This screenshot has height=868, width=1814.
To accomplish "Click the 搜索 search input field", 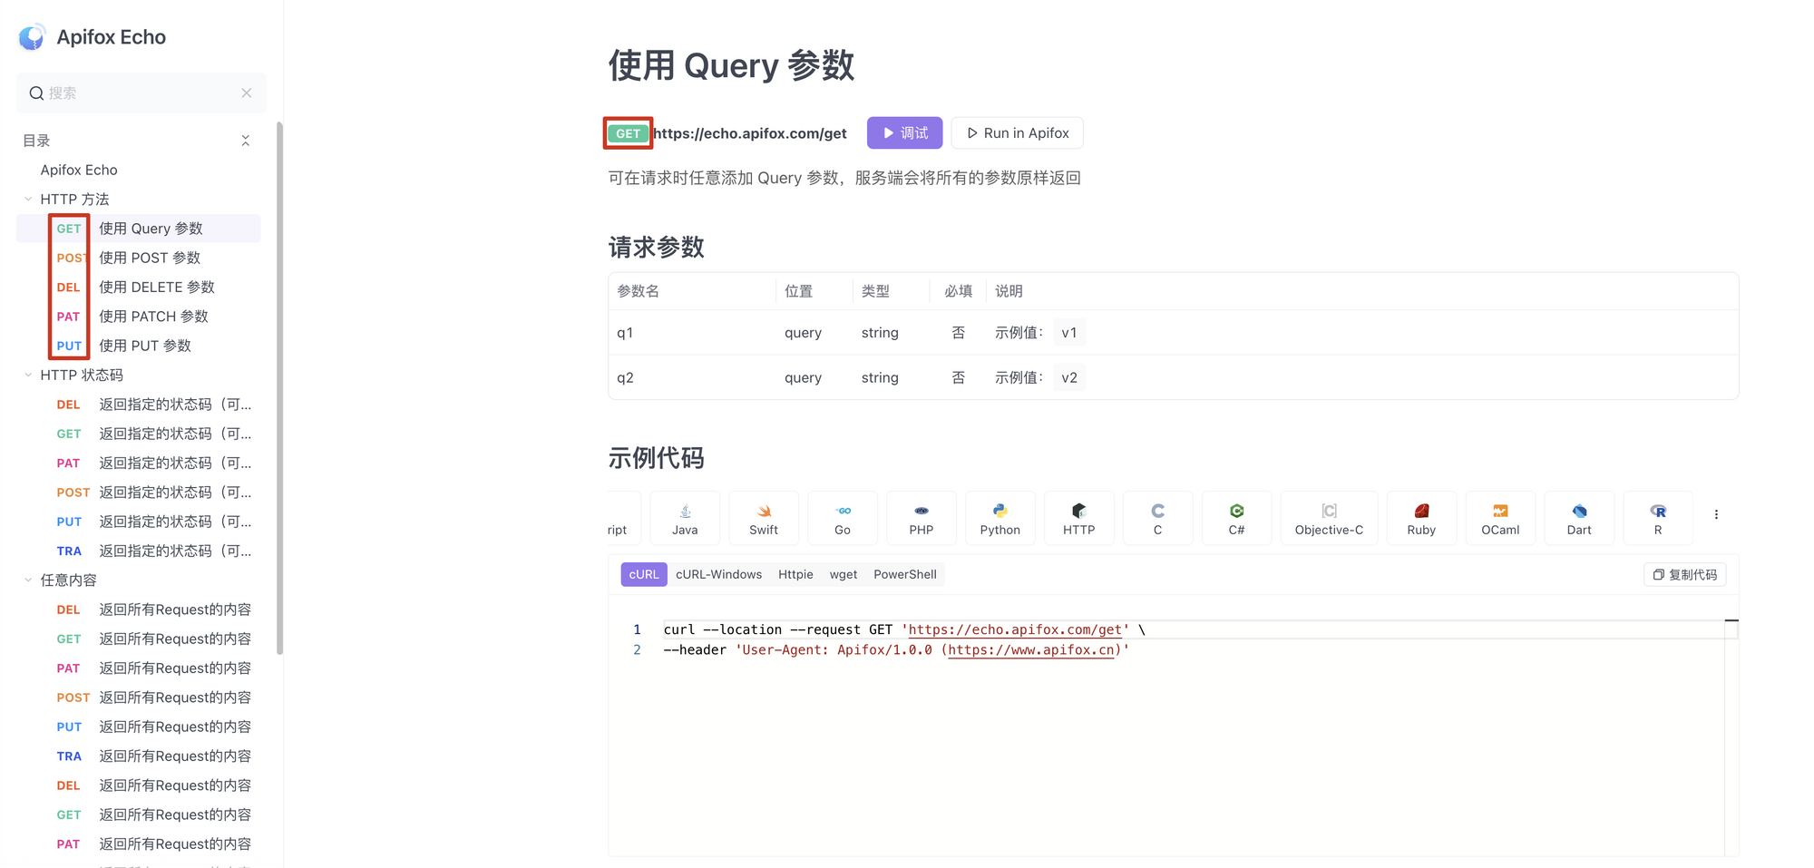I will 141,93.
